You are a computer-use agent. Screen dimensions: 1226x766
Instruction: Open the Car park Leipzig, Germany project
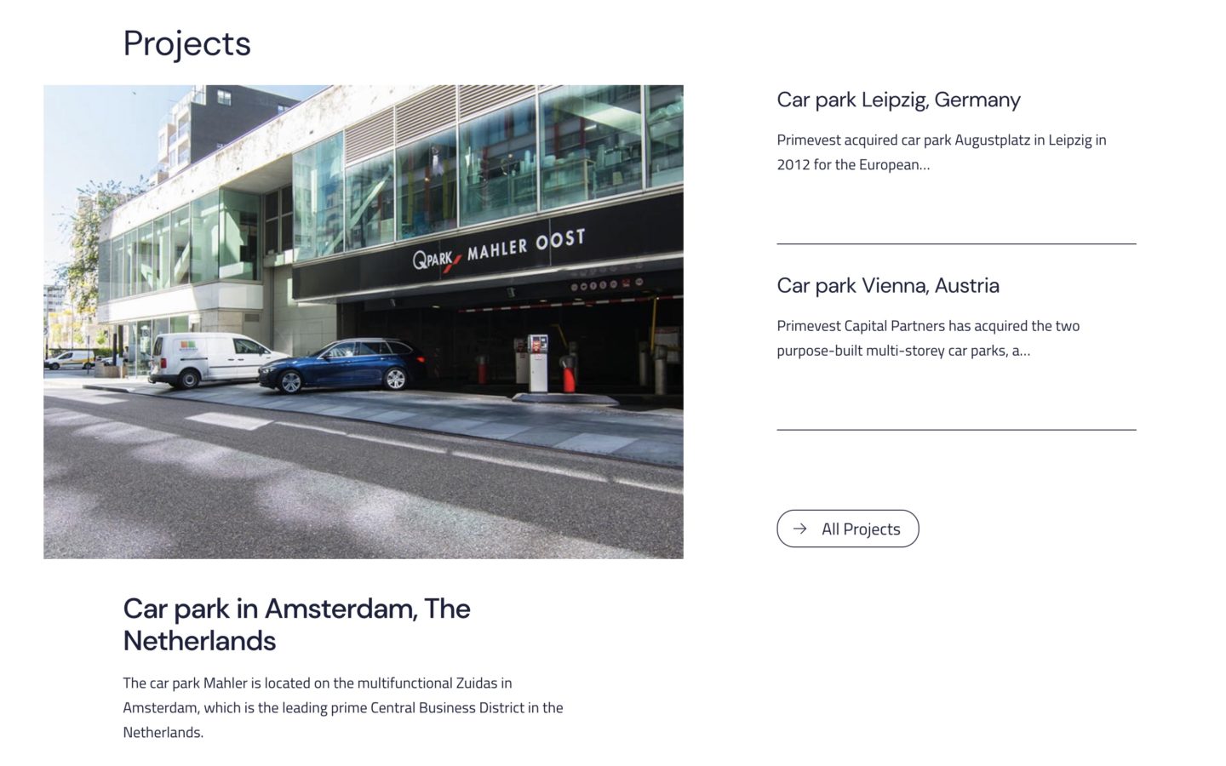coord(898,100)
